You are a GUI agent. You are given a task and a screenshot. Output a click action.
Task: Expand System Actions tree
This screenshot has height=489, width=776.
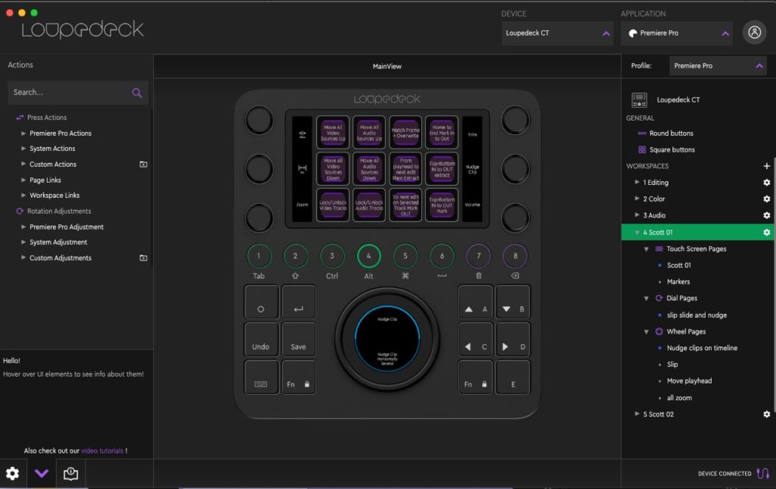(x=23, y=149)
